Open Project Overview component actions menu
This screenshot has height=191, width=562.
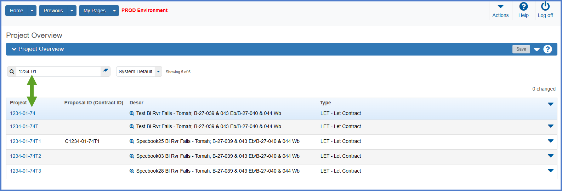(x=537, y=50)
